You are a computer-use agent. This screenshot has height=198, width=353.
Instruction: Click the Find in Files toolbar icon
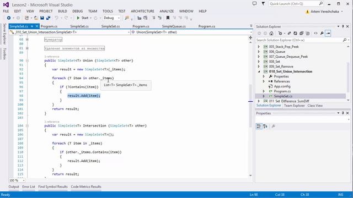coord(127,18)
